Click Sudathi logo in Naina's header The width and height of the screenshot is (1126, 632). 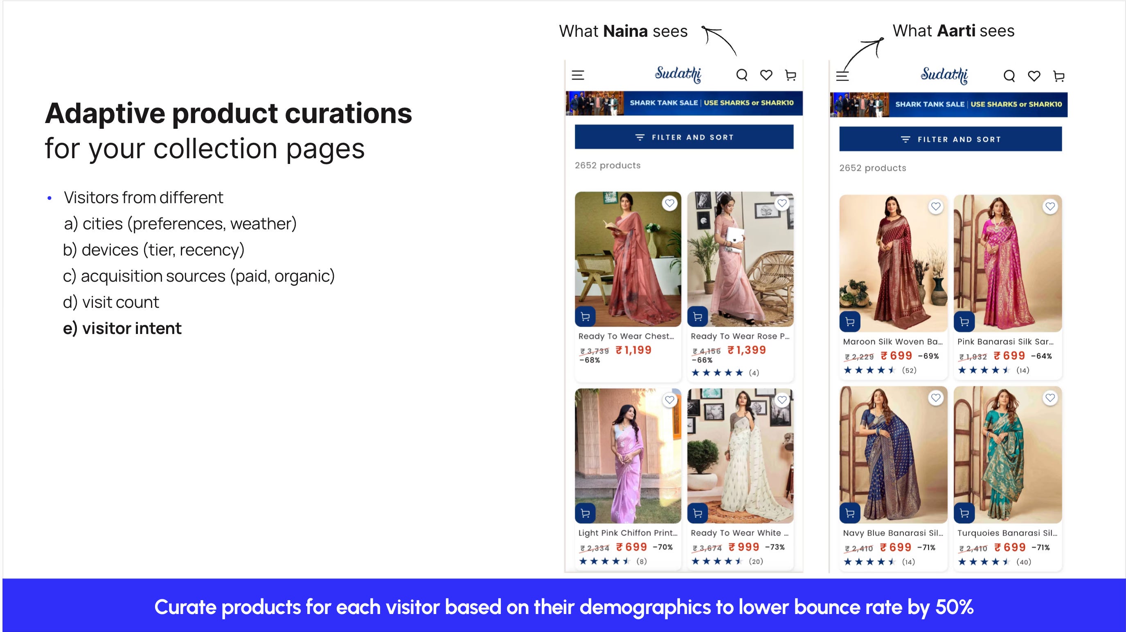tap(678, 74)
